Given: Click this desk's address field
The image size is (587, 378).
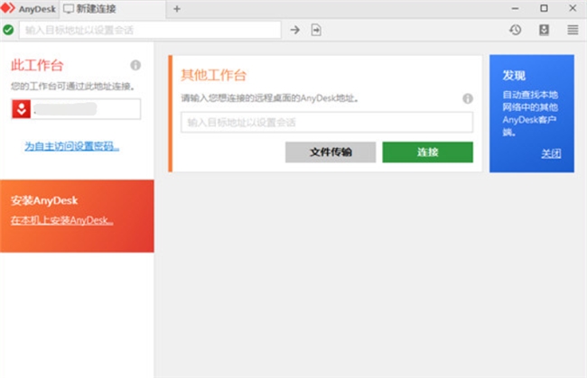Looking at the screenshot, I should (77, 109).
